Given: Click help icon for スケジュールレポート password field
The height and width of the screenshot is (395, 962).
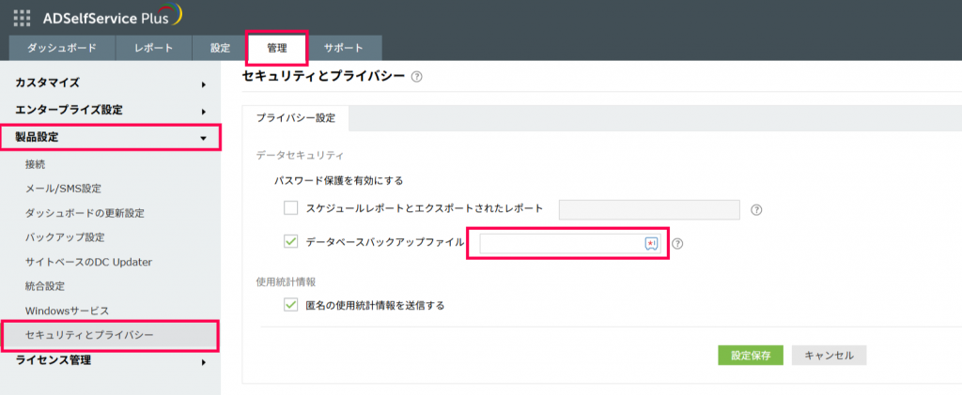Looking at the screenshot, I should [x=756, y=210].
